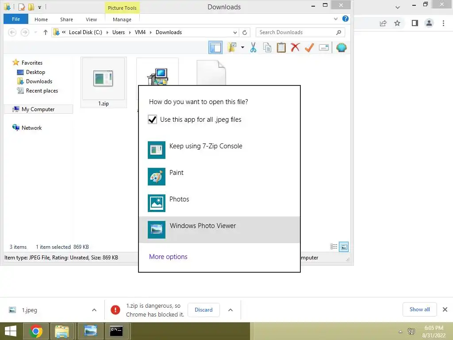Click the Explorer Forward arrow
Screen dimensions: 453x340
pyautogui.click(x=25, y=32)
